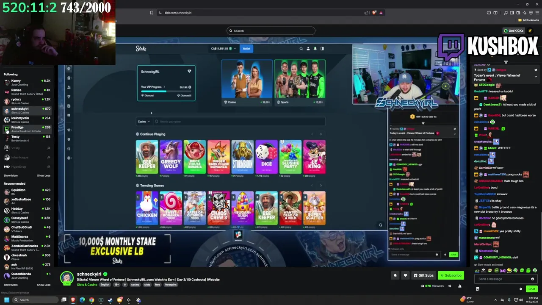Open chessbrah channel in Recommended list
Viewport: 542px width, 305px height.
coord(27,257)
